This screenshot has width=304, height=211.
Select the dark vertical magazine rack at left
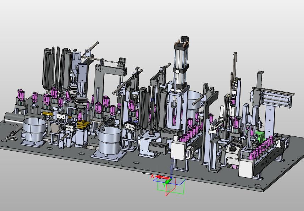point(57,68)
